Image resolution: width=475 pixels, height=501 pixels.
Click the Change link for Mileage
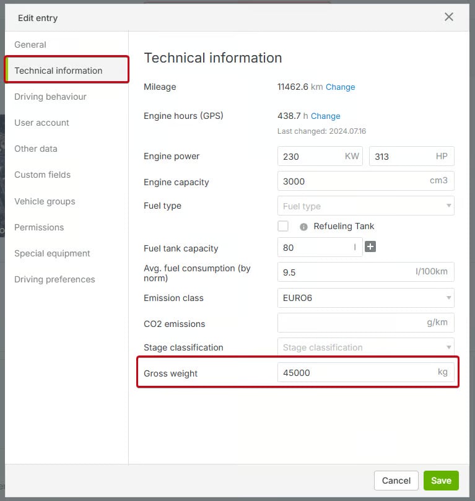[x=340, y=87]
